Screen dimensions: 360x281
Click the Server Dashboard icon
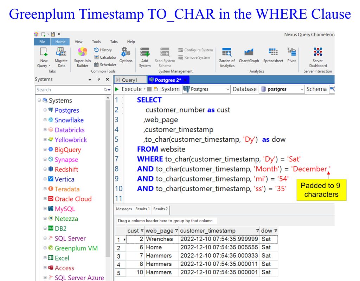tap(318, 53)
